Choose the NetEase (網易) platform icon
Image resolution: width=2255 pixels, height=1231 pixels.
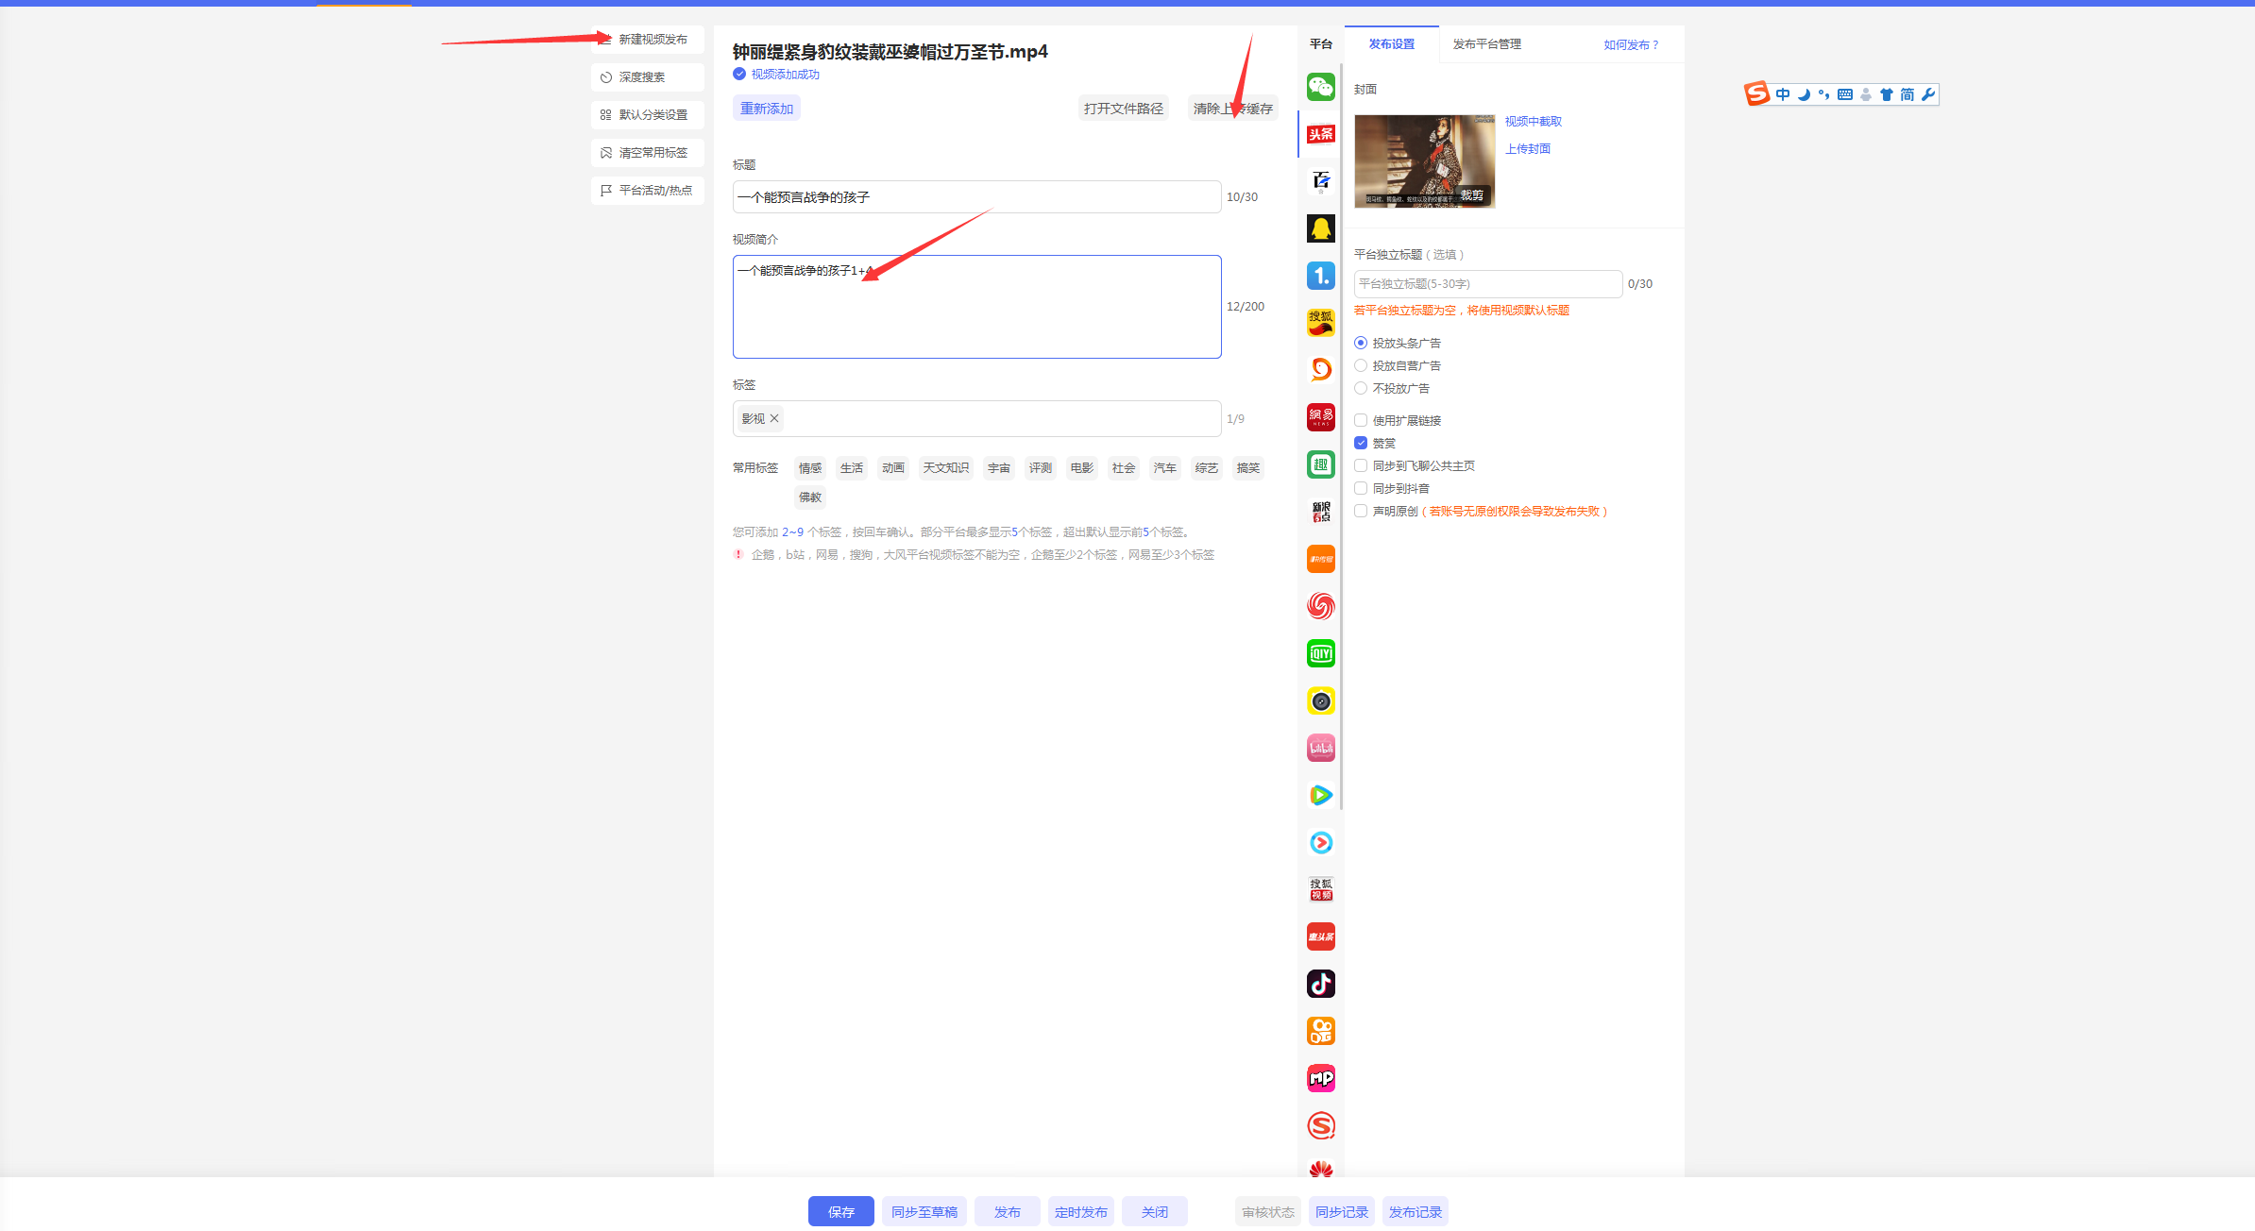1320,417
